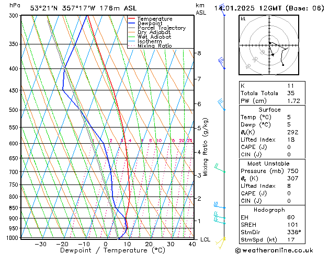Click the blue Dewpoint legend line
This screenshot has width=329, height=254.
[x=131, y=23]
